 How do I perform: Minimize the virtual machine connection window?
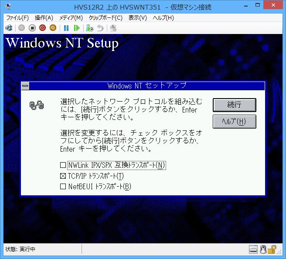point(246,6)
